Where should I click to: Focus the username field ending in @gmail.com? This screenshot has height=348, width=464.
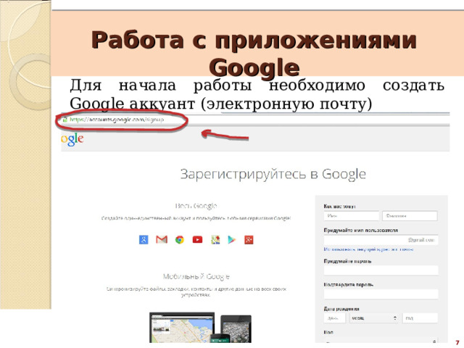(x=381, y=240)
